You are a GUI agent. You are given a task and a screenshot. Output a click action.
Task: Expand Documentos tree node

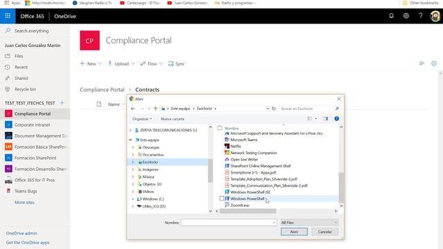tap(133, 155)
